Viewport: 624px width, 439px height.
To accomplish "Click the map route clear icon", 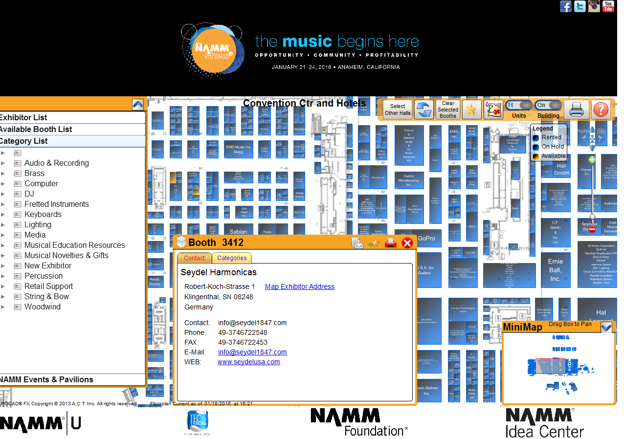I will (x=493, y=110).
